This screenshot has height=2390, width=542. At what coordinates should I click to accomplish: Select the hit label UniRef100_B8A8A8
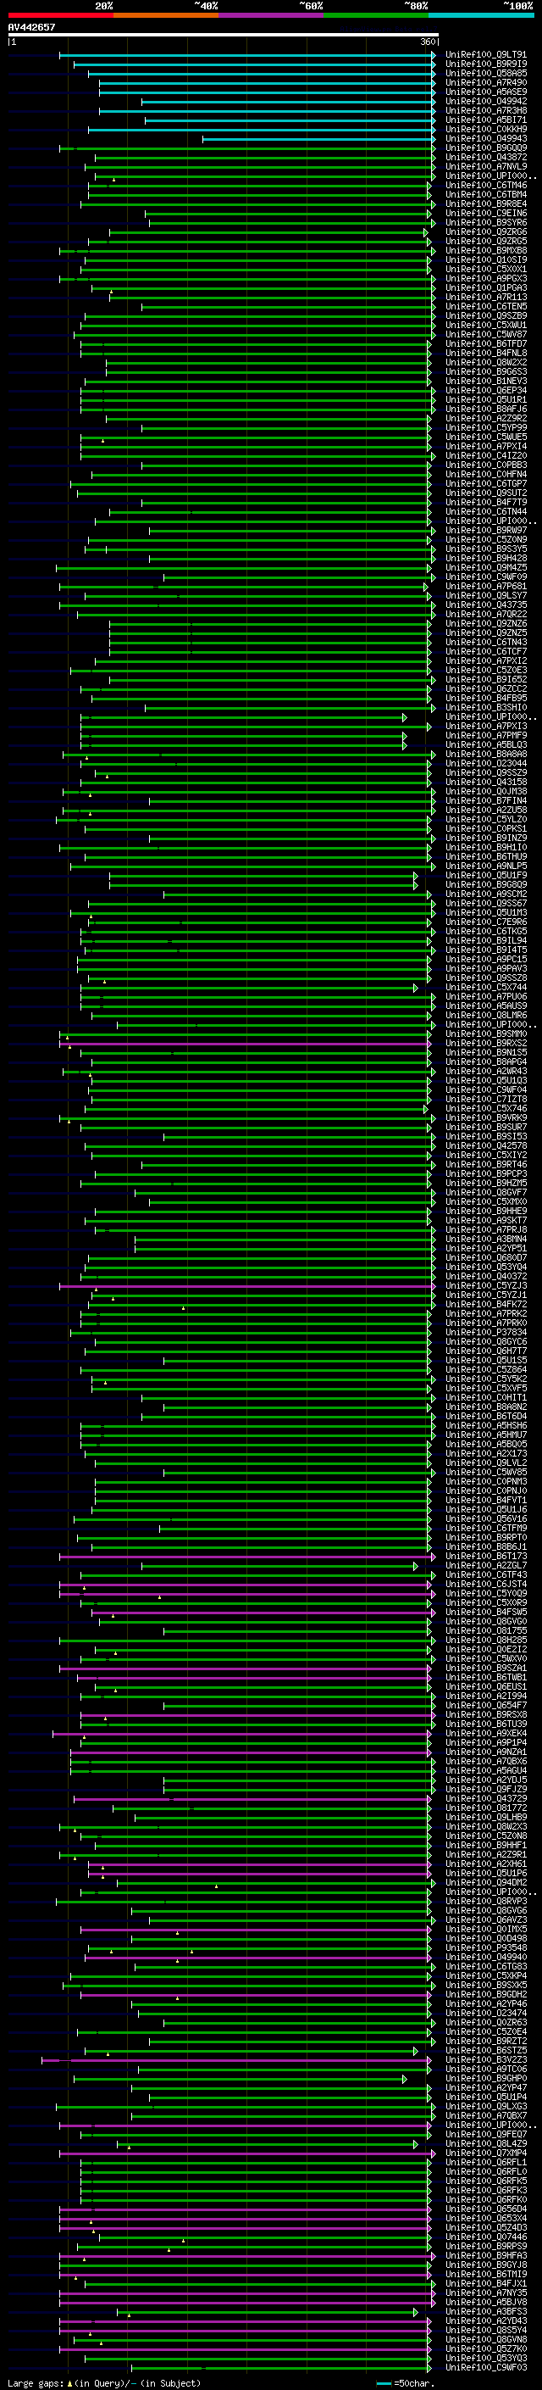point(485,755)
